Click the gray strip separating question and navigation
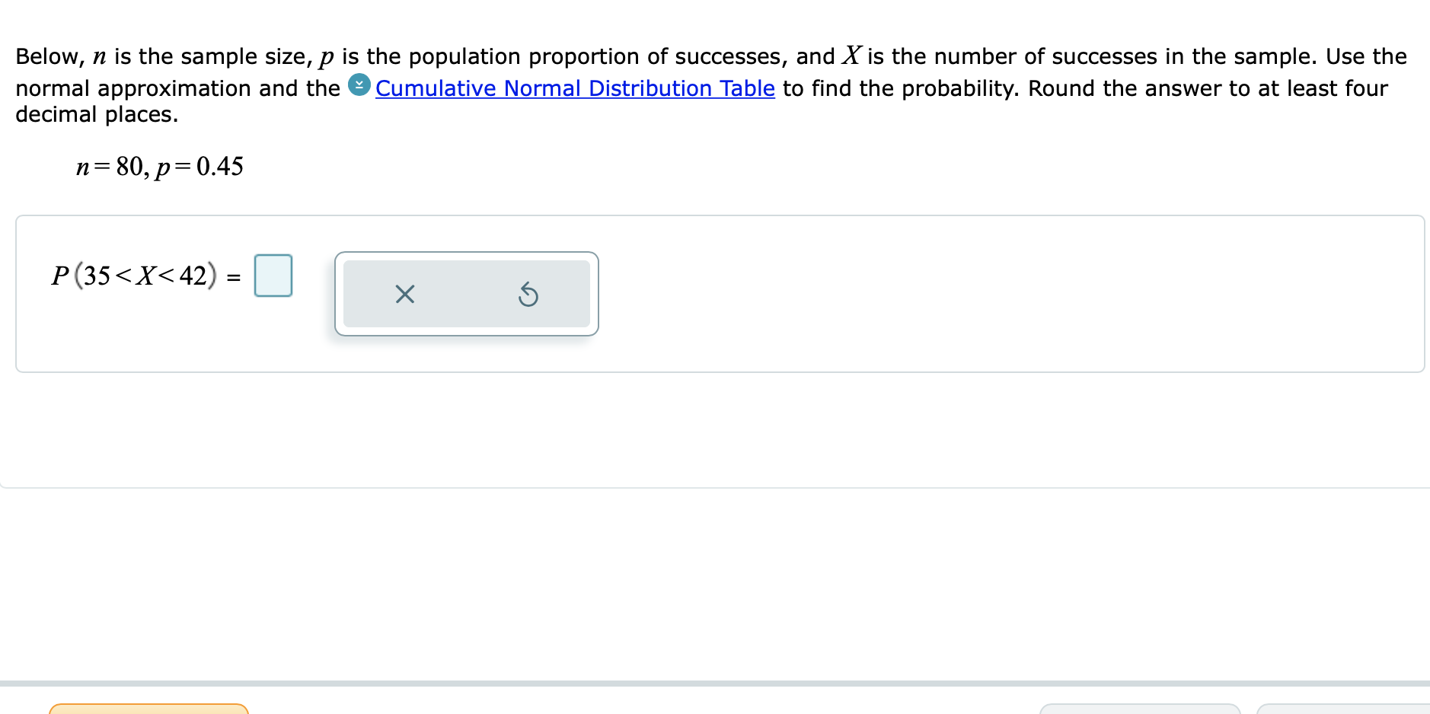 coord(715,684)
